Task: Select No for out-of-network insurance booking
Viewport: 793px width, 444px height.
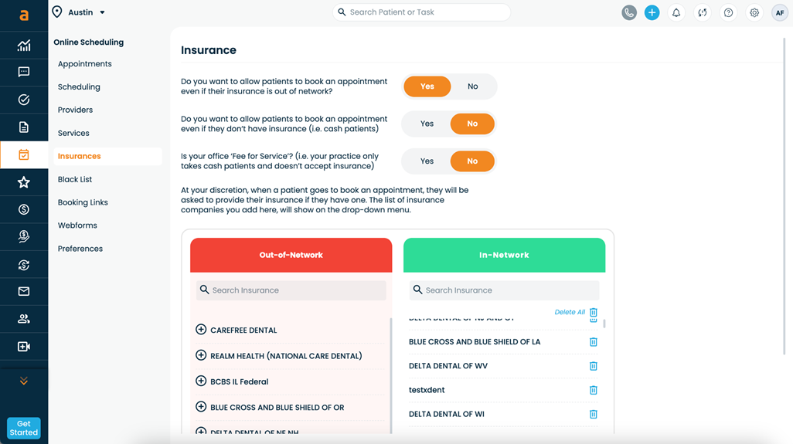Action: (x=472, y=86)
